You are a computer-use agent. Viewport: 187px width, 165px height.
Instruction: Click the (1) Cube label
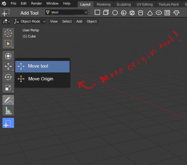coord(29,36)
